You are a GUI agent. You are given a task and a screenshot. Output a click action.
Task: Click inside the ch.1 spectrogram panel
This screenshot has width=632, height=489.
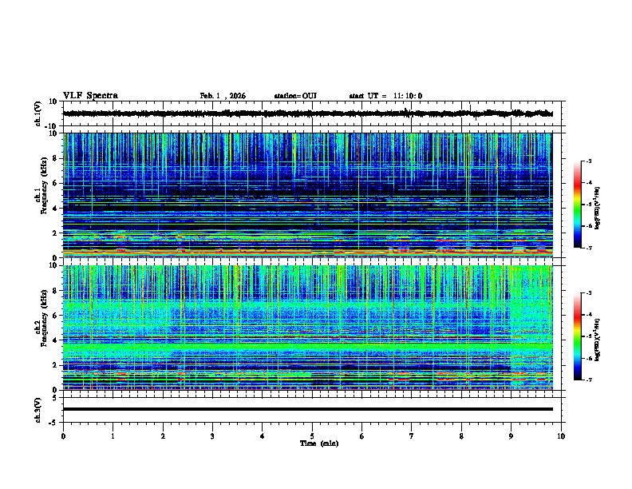click(x=307, y=195)
